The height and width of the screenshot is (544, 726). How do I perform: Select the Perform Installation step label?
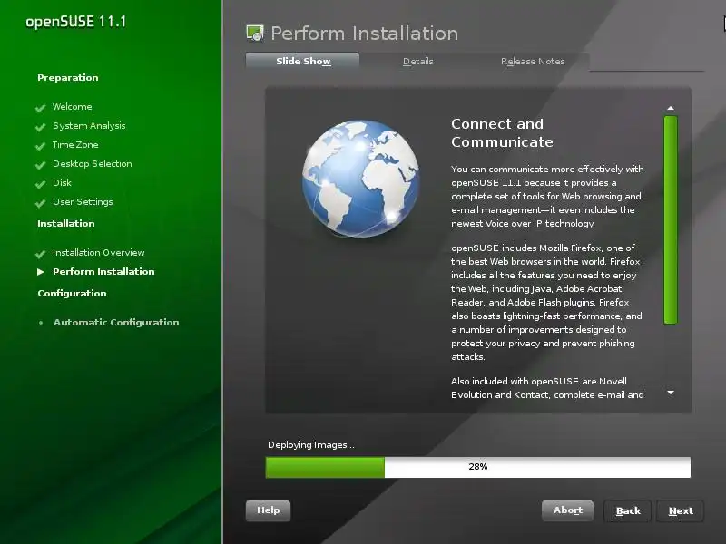tap(103, 271)
